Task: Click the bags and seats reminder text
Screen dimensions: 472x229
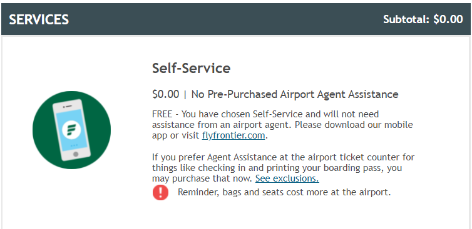Action: pyautogui.click(x=284, y=192)
